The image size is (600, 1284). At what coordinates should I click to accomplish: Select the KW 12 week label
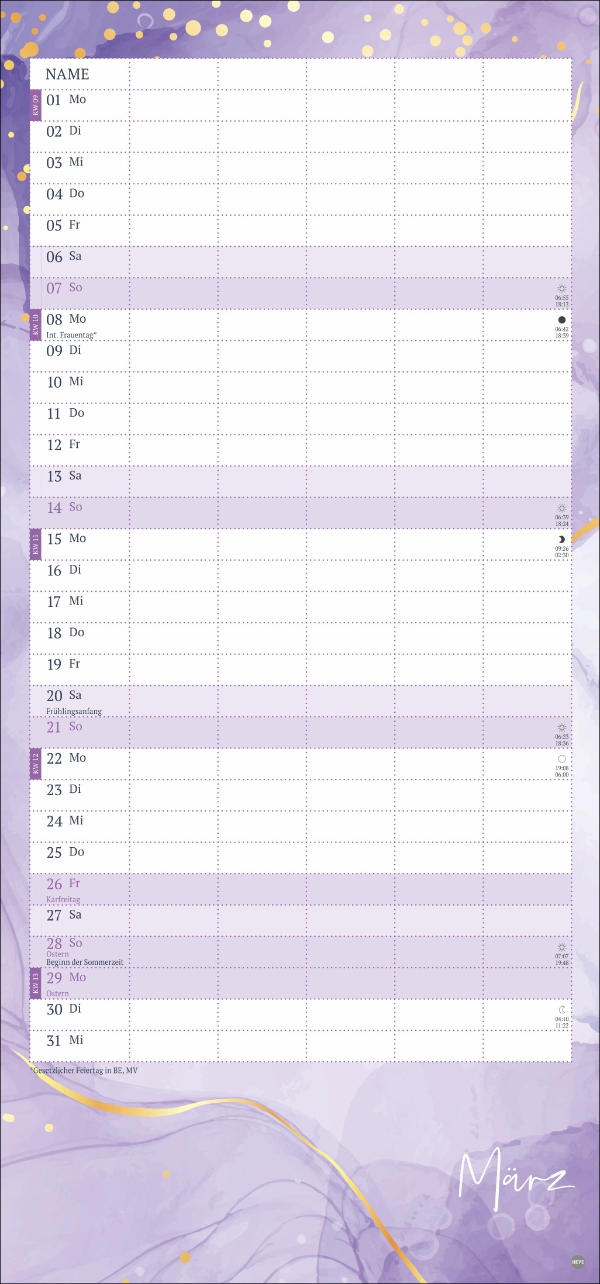pyautogui.click(x=35, y=764)
